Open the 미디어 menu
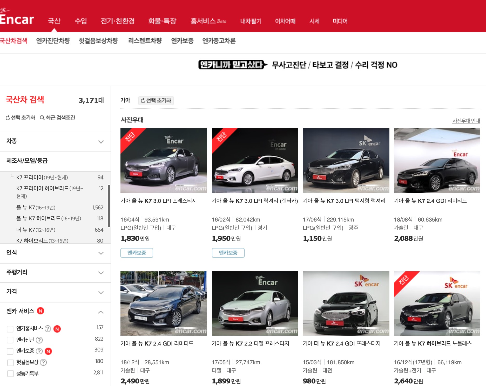The width and height of the screenshot is (486, 386). point(340,21)
